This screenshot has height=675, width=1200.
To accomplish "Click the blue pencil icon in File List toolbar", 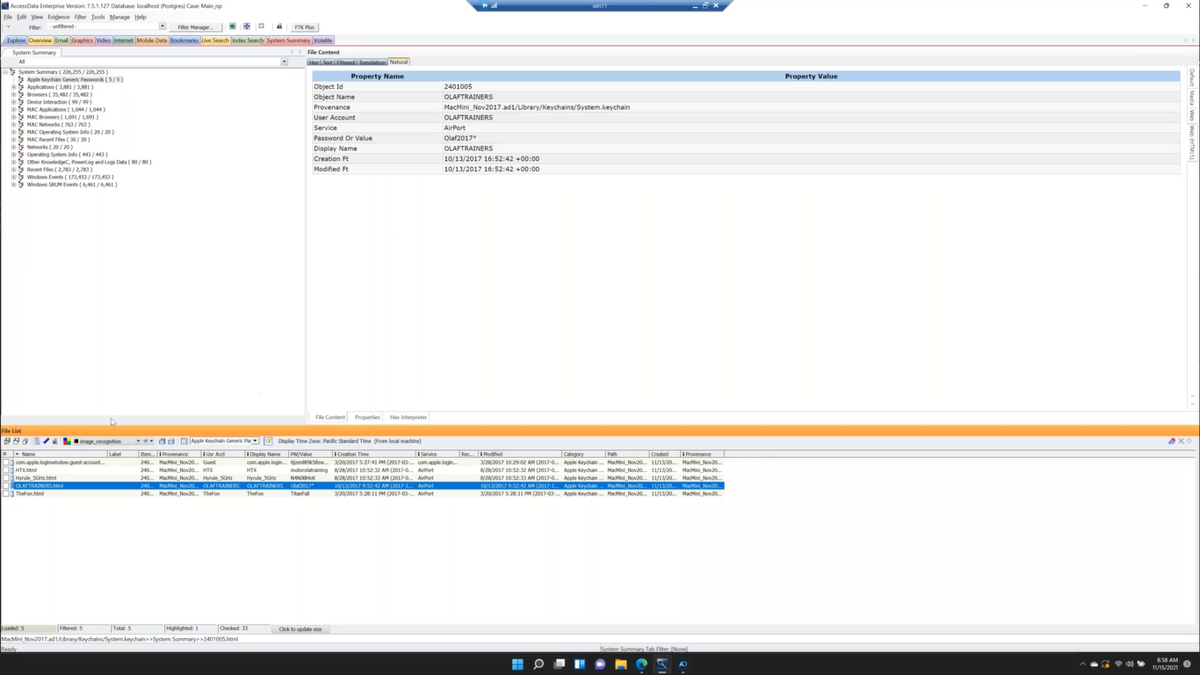I will 46,441.
